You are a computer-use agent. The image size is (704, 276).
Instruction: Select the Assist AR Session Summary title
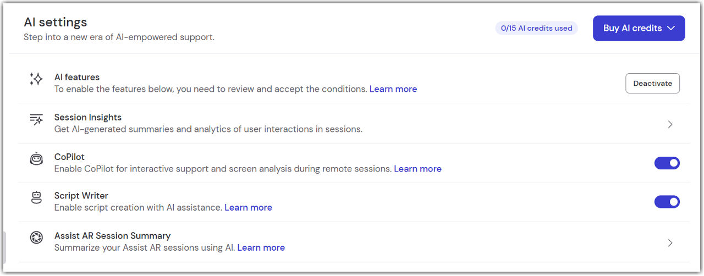[x=112, y=235]
